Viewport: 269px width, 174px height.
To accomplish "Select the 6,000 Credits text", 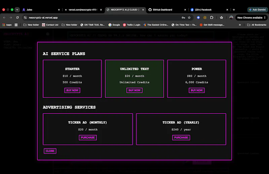I will coord(197,82).
